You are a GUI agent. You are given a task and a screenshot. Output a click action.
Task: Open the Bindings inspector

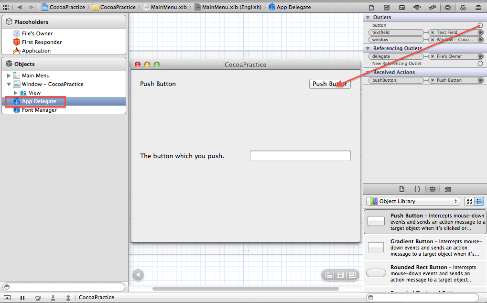pyautogui.click(x=463, y=8)
